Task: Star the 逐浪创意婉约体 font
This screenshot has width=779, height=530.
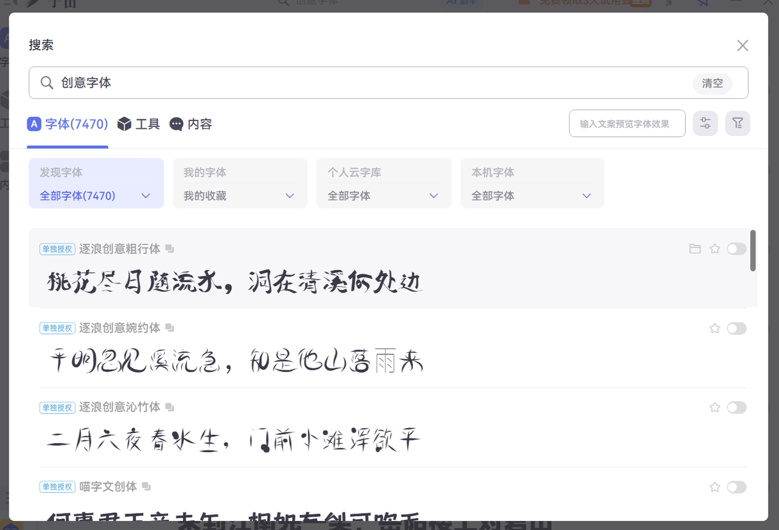Action: (x=715, y=328)
